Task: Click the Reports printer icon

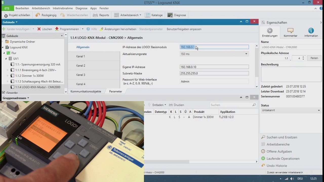Action: tap(95, 15)
